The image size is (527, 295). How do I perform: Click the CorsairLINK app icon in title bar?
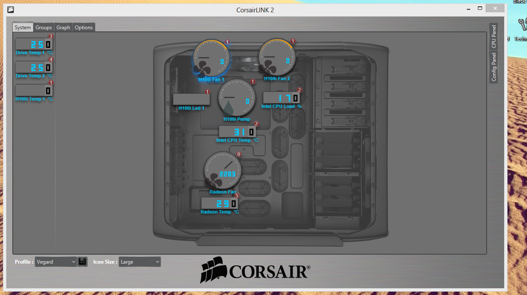(x=11, y=10)
